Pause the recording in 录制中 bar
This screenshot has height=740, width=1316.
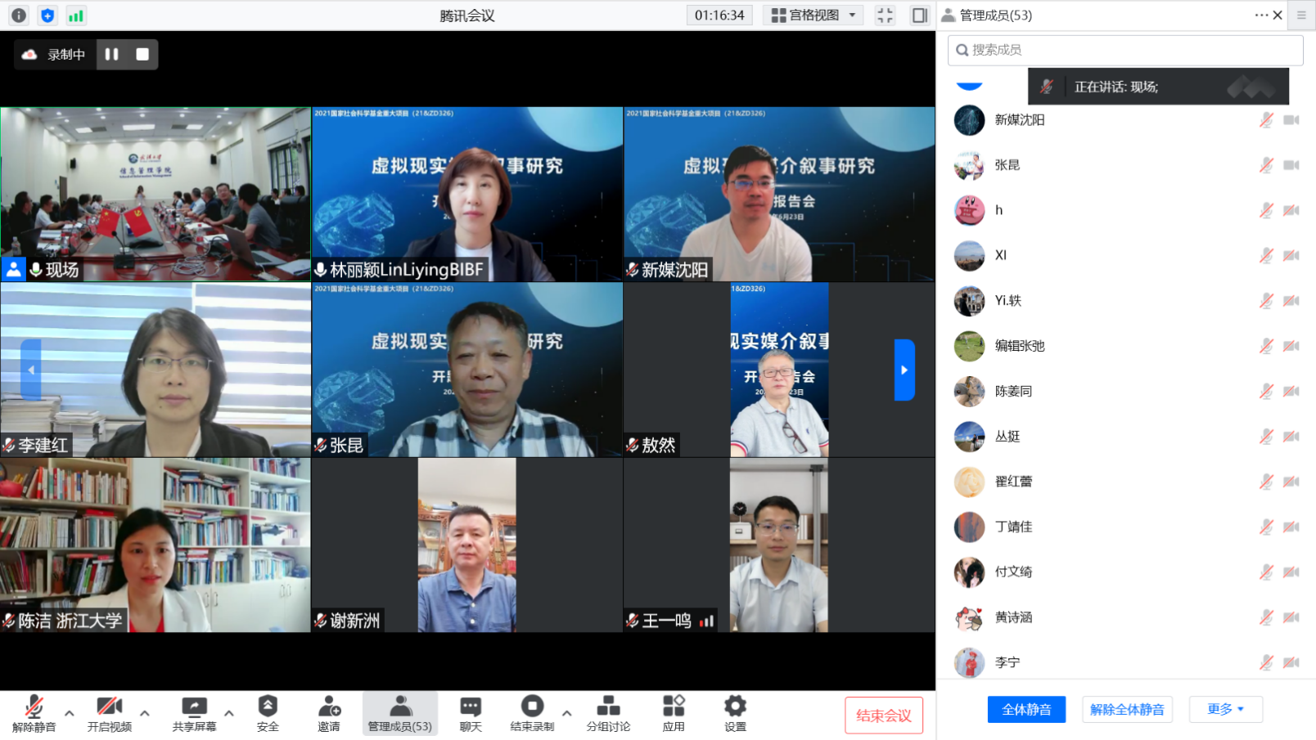click(x=112, y=54)
